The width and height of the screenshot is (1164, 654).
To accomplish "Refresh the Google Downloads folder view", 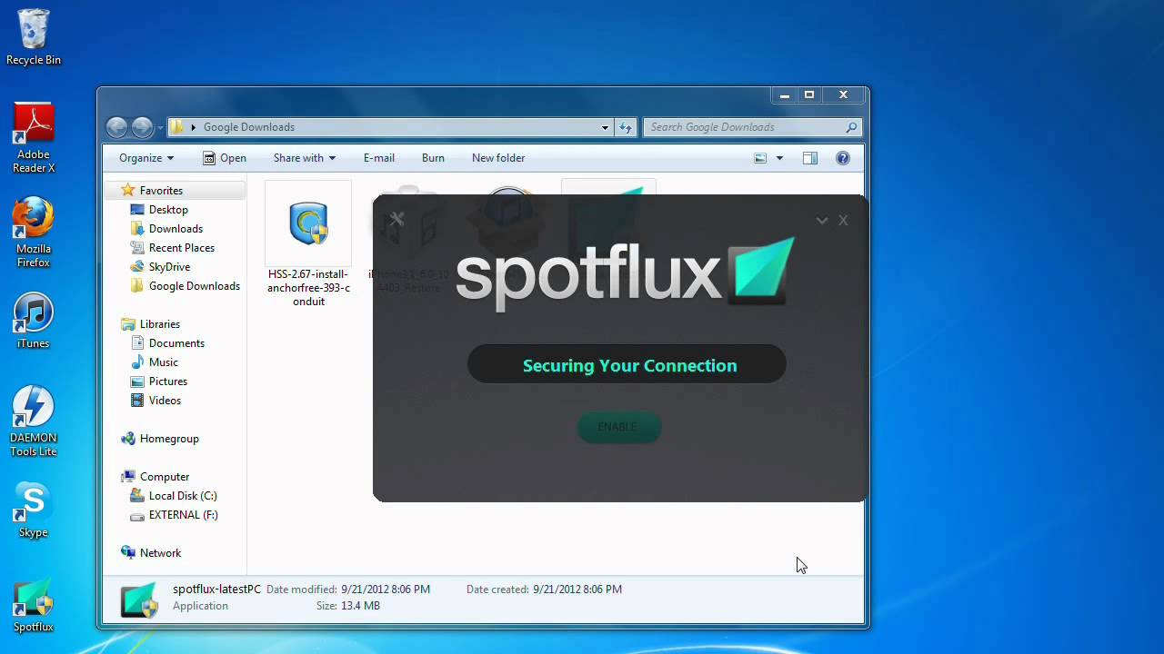I will [626, 127].
